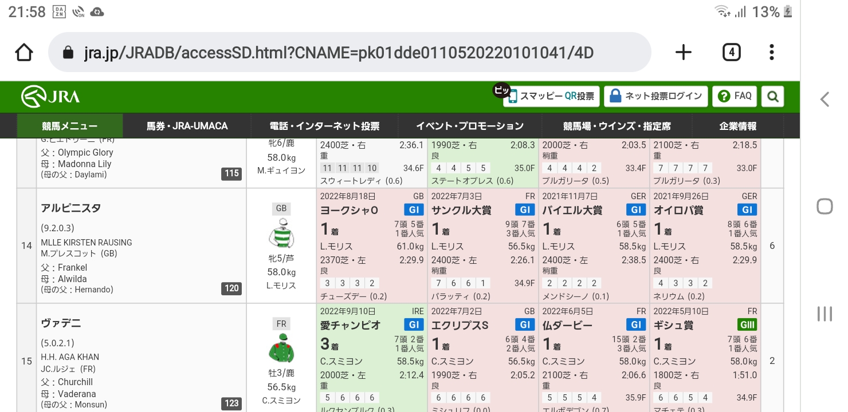Screen dimensions: 848x412
Task: Click Vadeni's green and red jockey silks icon
Action: click(x=281, y=349)
